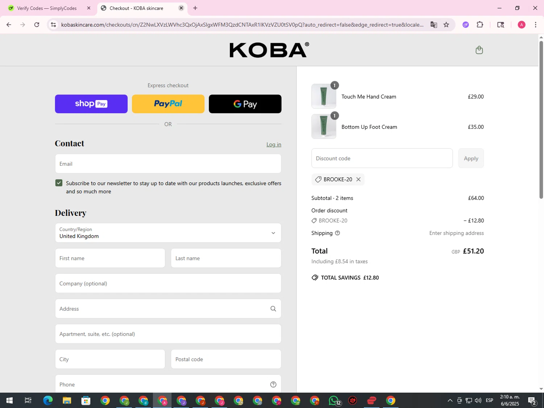Click the Company (optional) field

pyautogui.click(x=168, y=283)
